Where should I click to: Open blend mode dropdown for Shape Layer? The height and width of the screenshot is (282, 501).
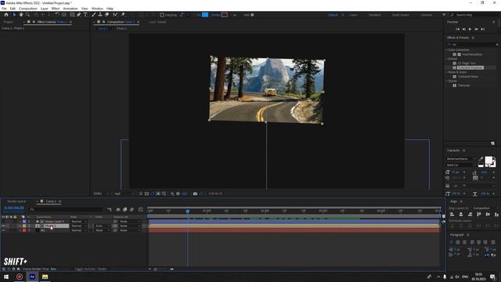point(78,221)
